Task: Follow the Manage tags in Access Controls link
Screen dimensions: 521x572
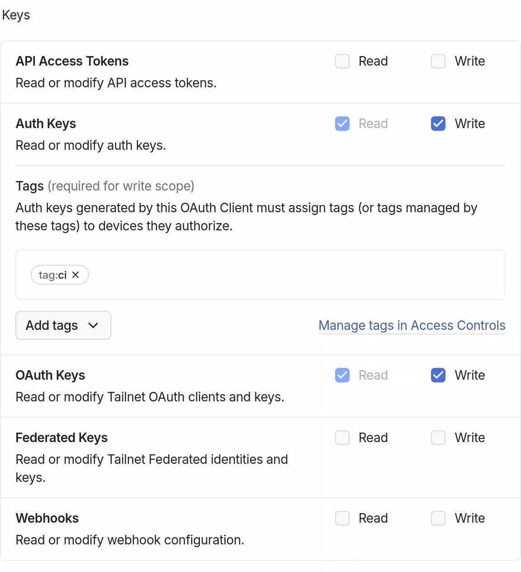Action: (x=412, y=325)
